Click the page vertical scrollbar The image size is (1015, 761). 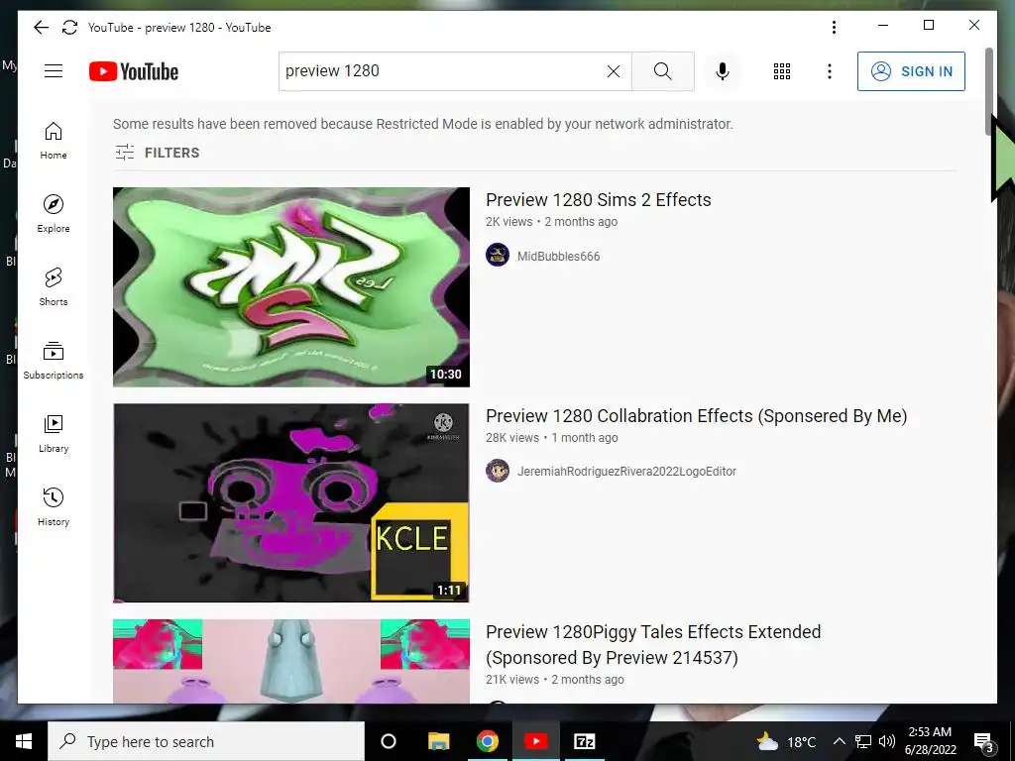coord(989,92)
